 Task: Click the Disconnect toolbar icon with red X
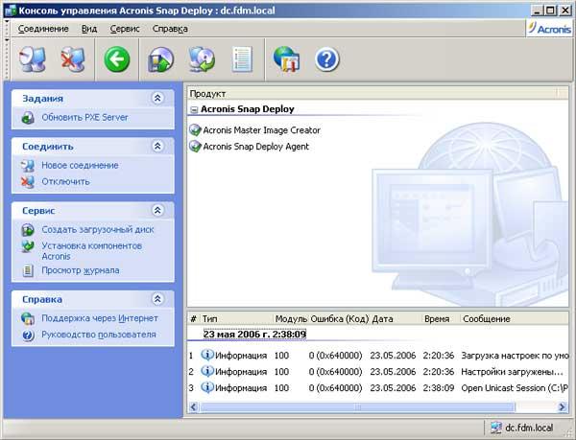pyautogui.click(x=73, y=59)
